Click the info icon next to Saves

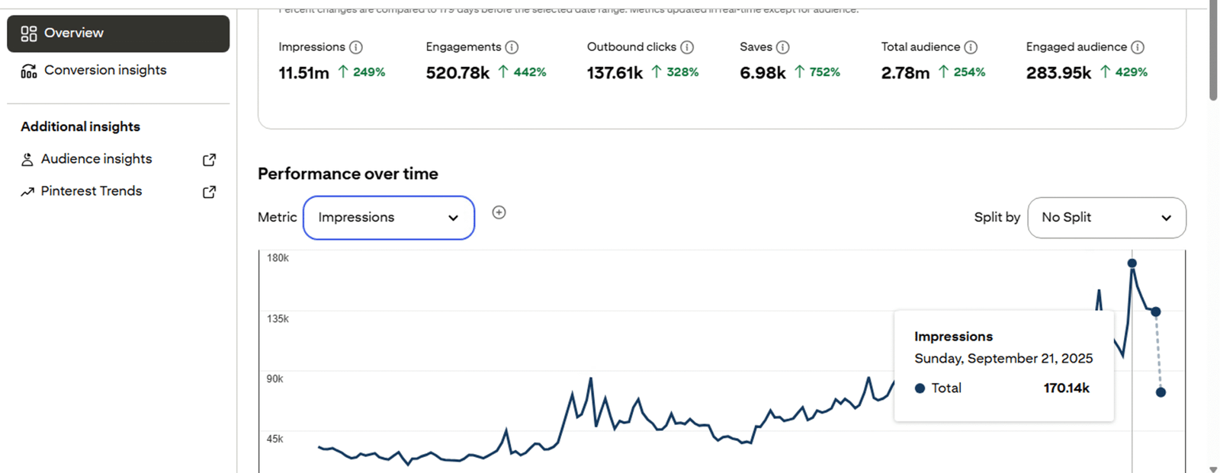tap(782, 47)
